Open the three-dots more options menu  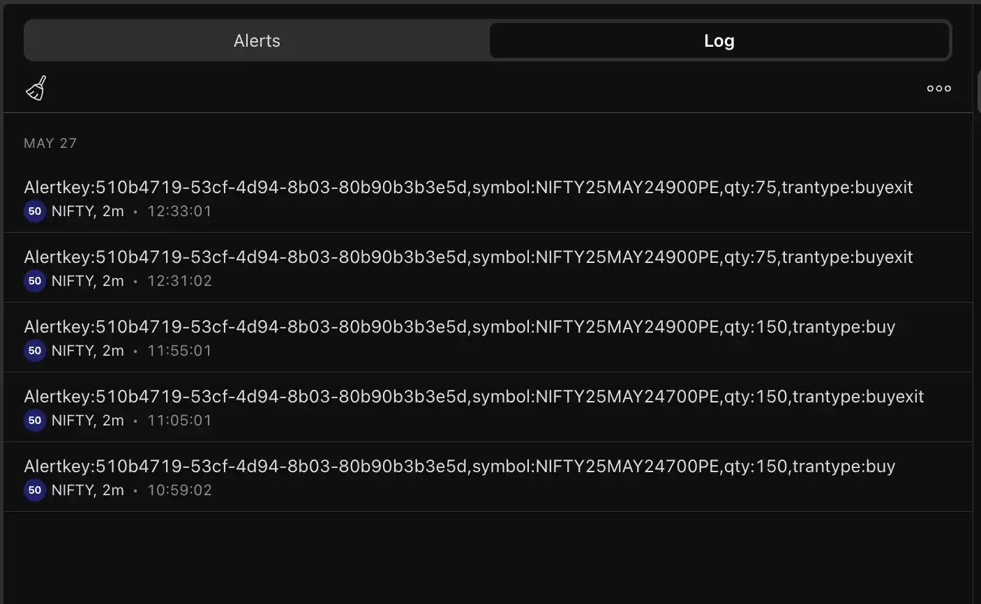coord(938,89)
